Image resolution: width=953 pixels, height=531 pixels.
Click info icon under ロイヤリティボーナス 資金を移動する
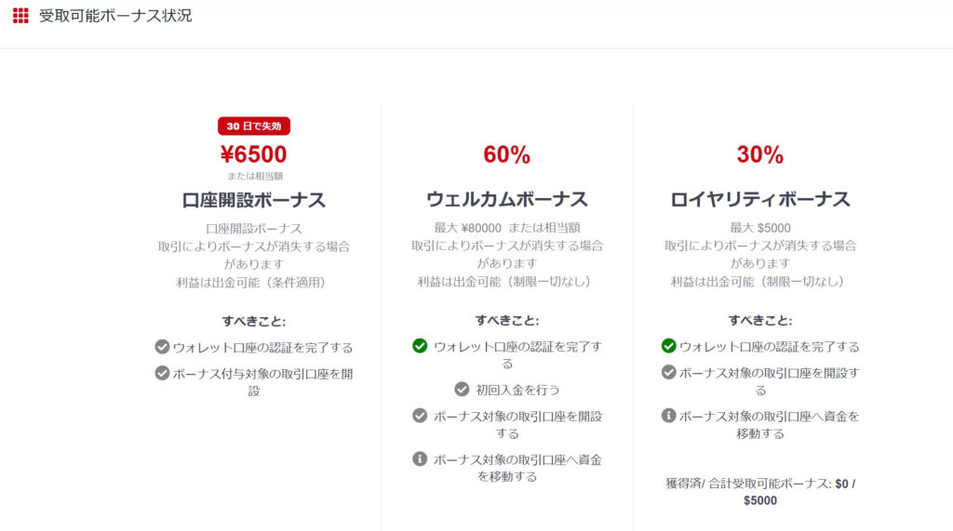tap(668, 416)
